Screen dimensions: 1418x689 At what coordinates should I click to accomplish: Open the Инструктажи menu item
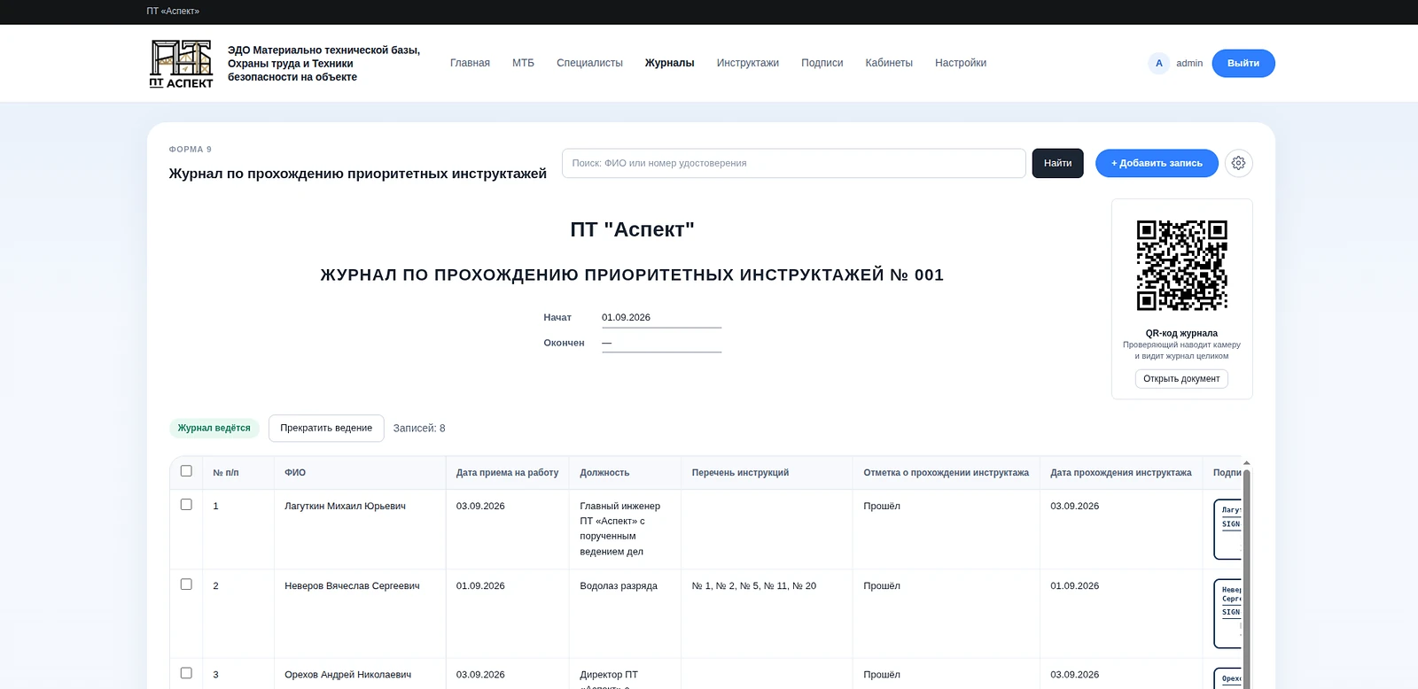tap(748, 63)
